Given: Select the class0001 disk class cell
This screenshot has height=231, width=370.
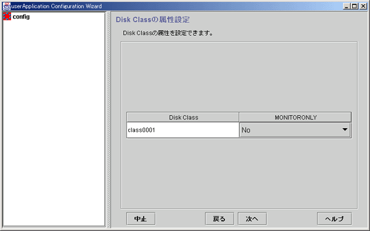Looking at the screenshot, I should click(x=183, y=130).
